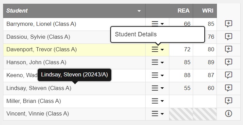Viewport: 243px width, 125px height.
Task: Open student name Hanson, John (Class A)
Action: 36,62
